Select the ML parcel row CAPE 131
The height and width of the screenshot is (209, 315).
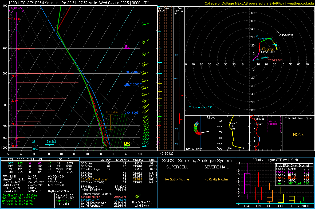pyautogui.click(x=40, y=169)
